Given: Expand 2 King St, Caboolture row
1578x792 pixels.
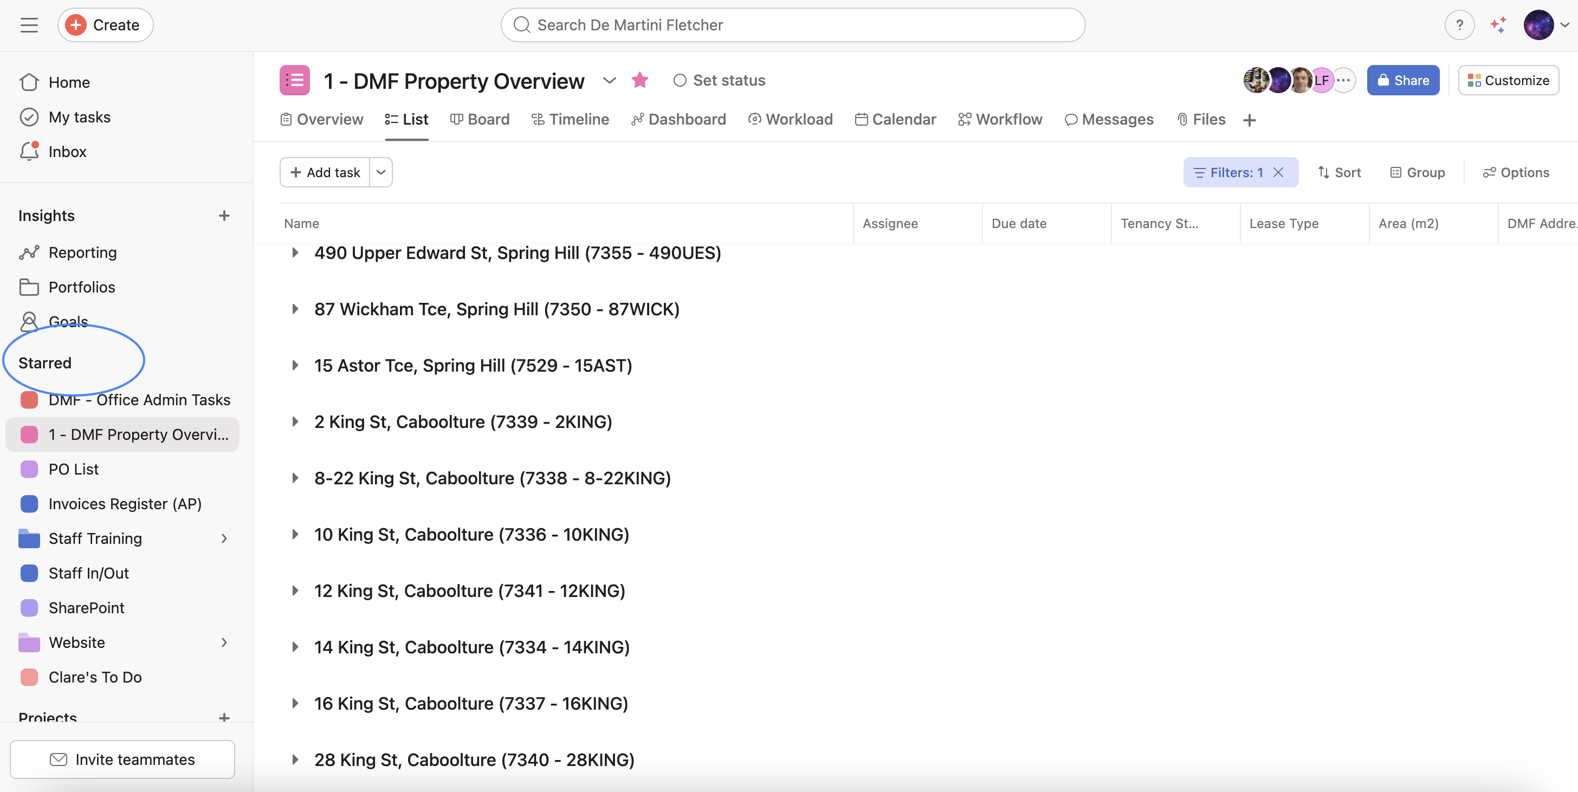Looking at the screenshot, I should pos(295,421).
